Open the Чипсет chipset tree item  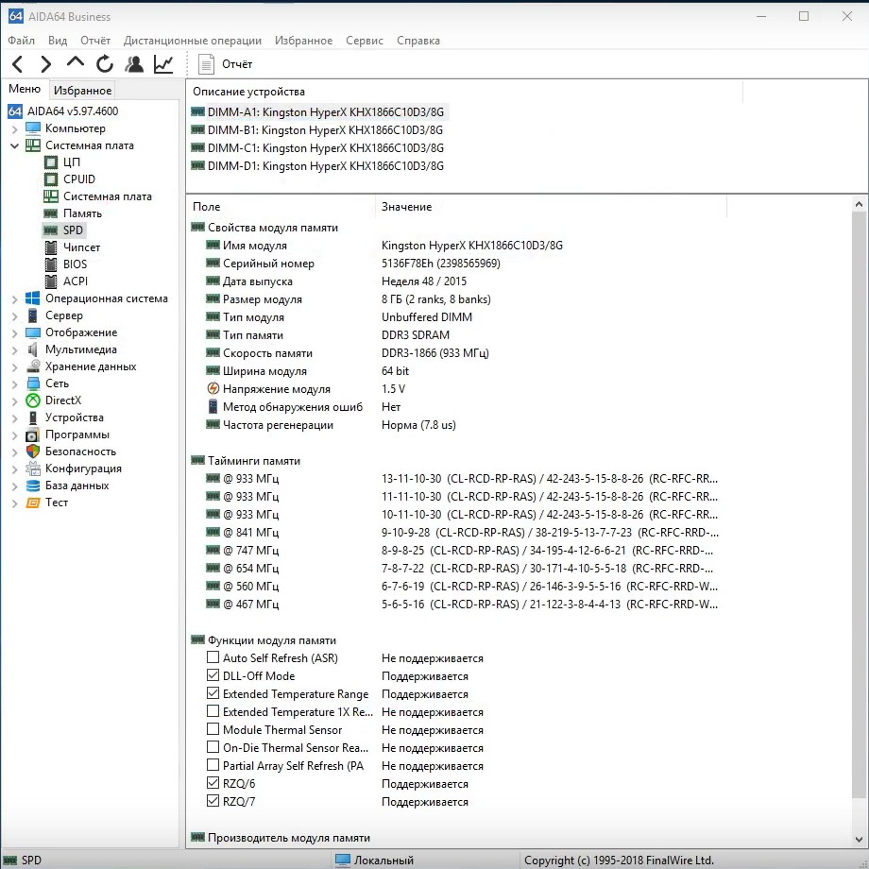pyautogui.click(x=81, y=247)
